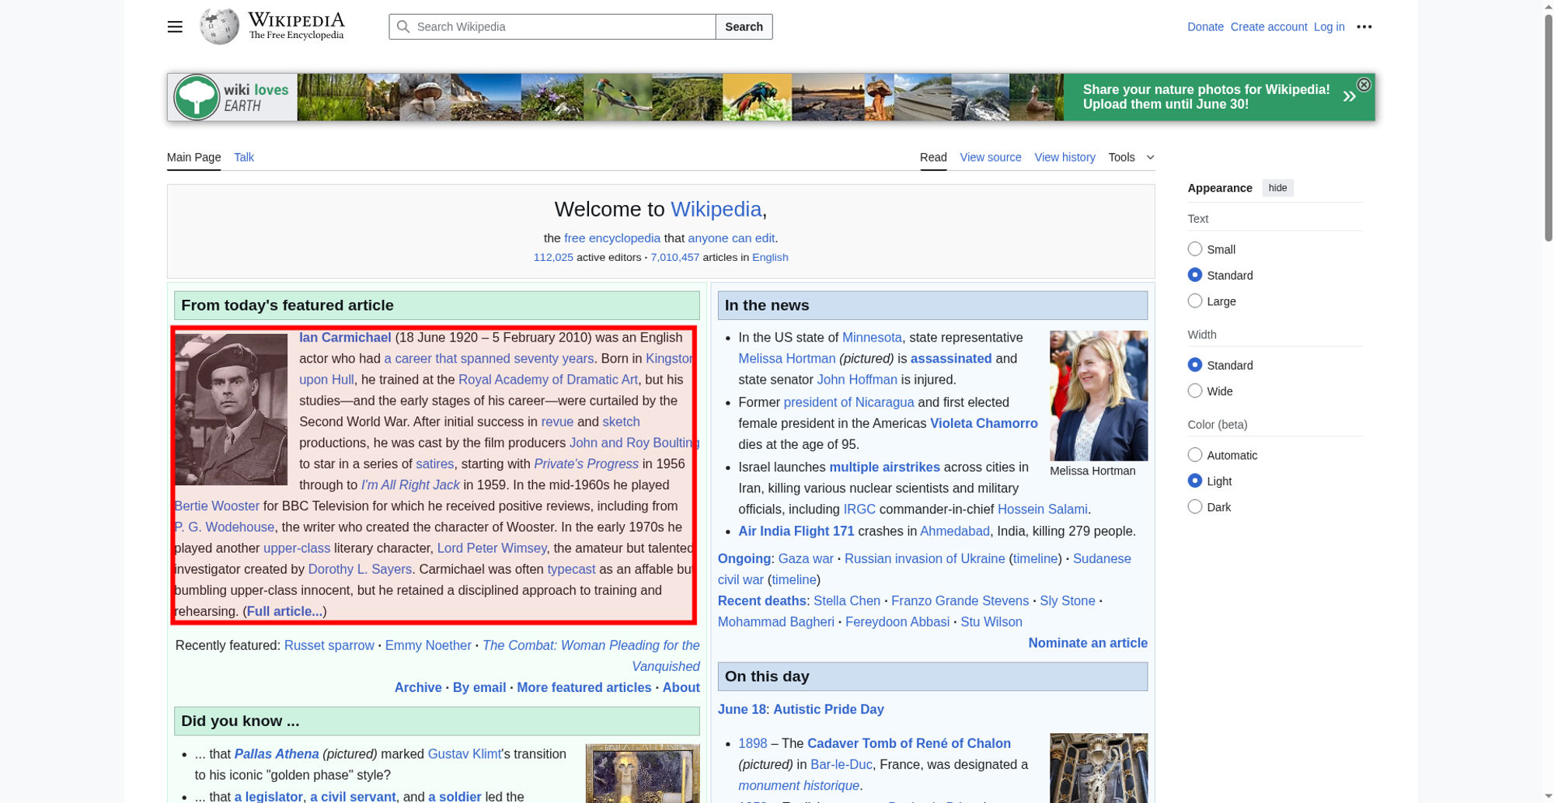Select Standard text size

point(1195,275)
